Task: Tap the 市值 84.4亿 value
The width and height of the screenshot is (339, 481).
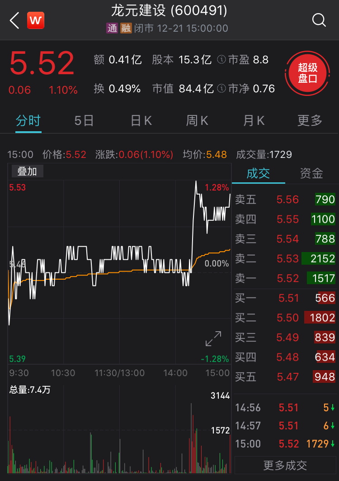Action: [x=183, y=89]
